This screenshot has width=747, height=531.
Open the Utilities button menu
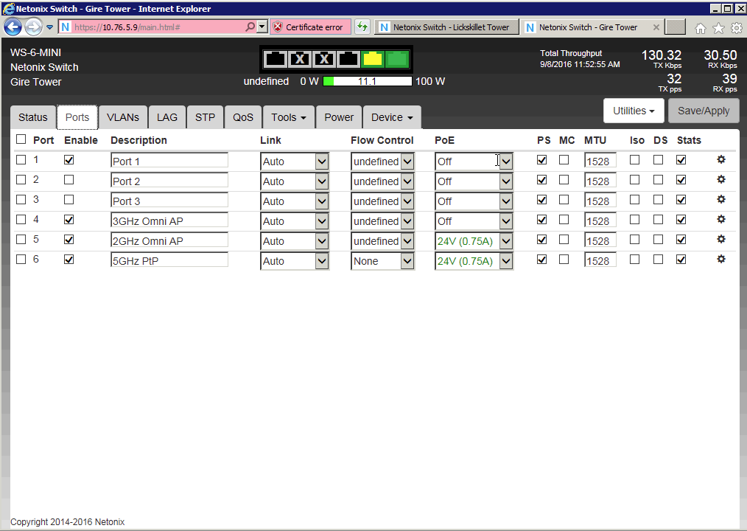coord(634,111)
